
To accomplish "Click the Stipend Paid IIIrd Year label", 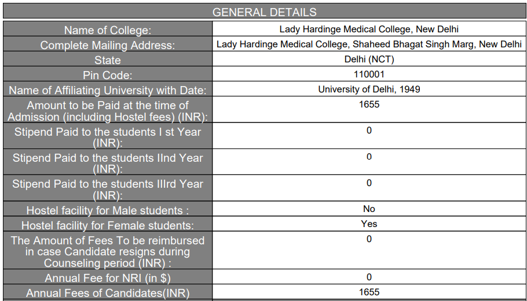I will pos(108,189).
